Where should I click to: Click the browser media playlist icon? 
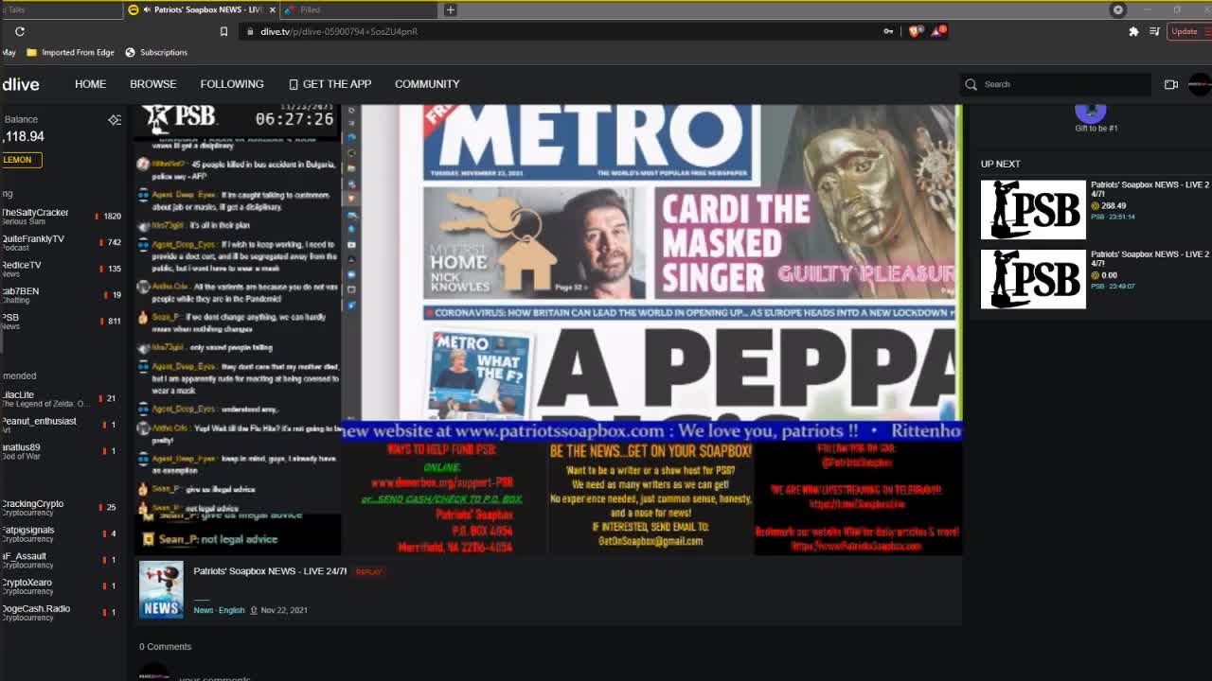click(1154, 31)
